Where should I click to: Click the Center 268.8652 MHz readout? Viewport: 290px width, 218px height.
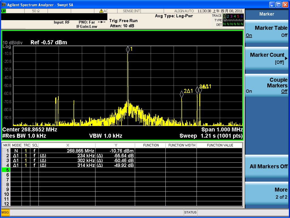30,129
